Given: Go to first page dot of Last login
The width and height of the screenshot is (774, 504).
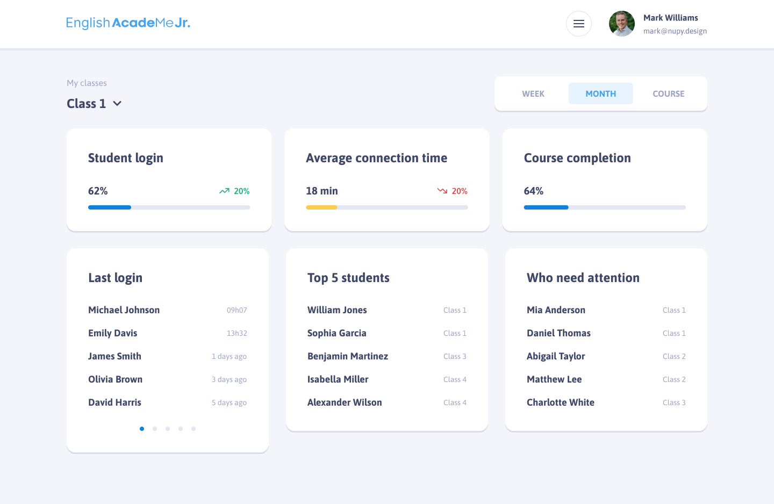Looking at the screenshot, I should point(142,429).
